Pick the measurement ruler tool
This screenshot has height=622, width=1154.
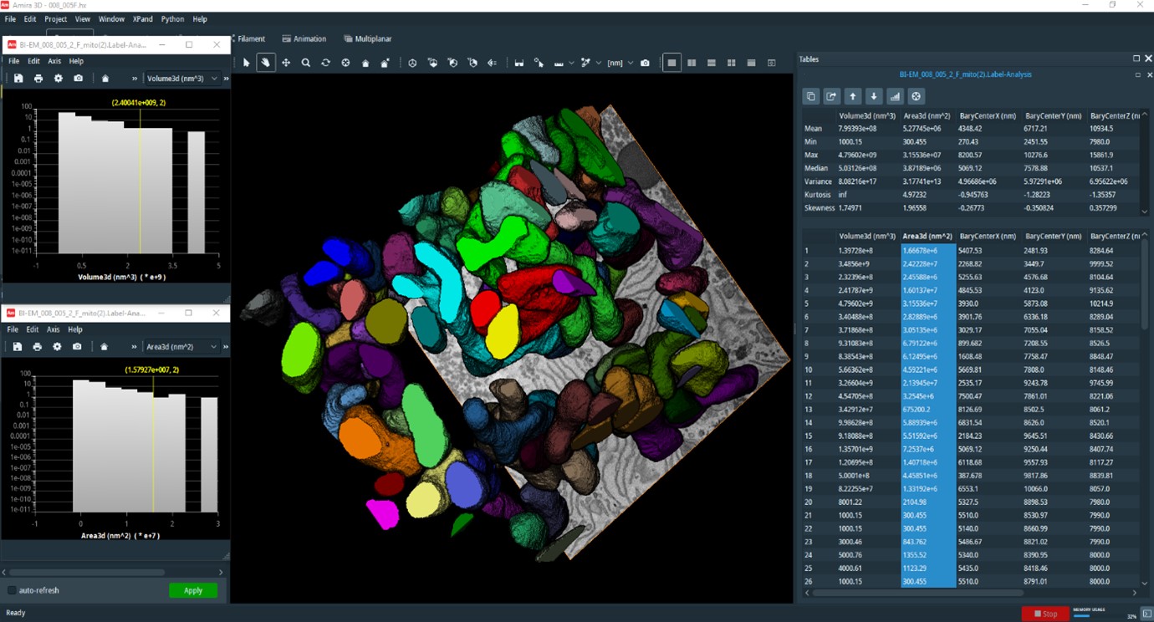(x=559, y=63)
